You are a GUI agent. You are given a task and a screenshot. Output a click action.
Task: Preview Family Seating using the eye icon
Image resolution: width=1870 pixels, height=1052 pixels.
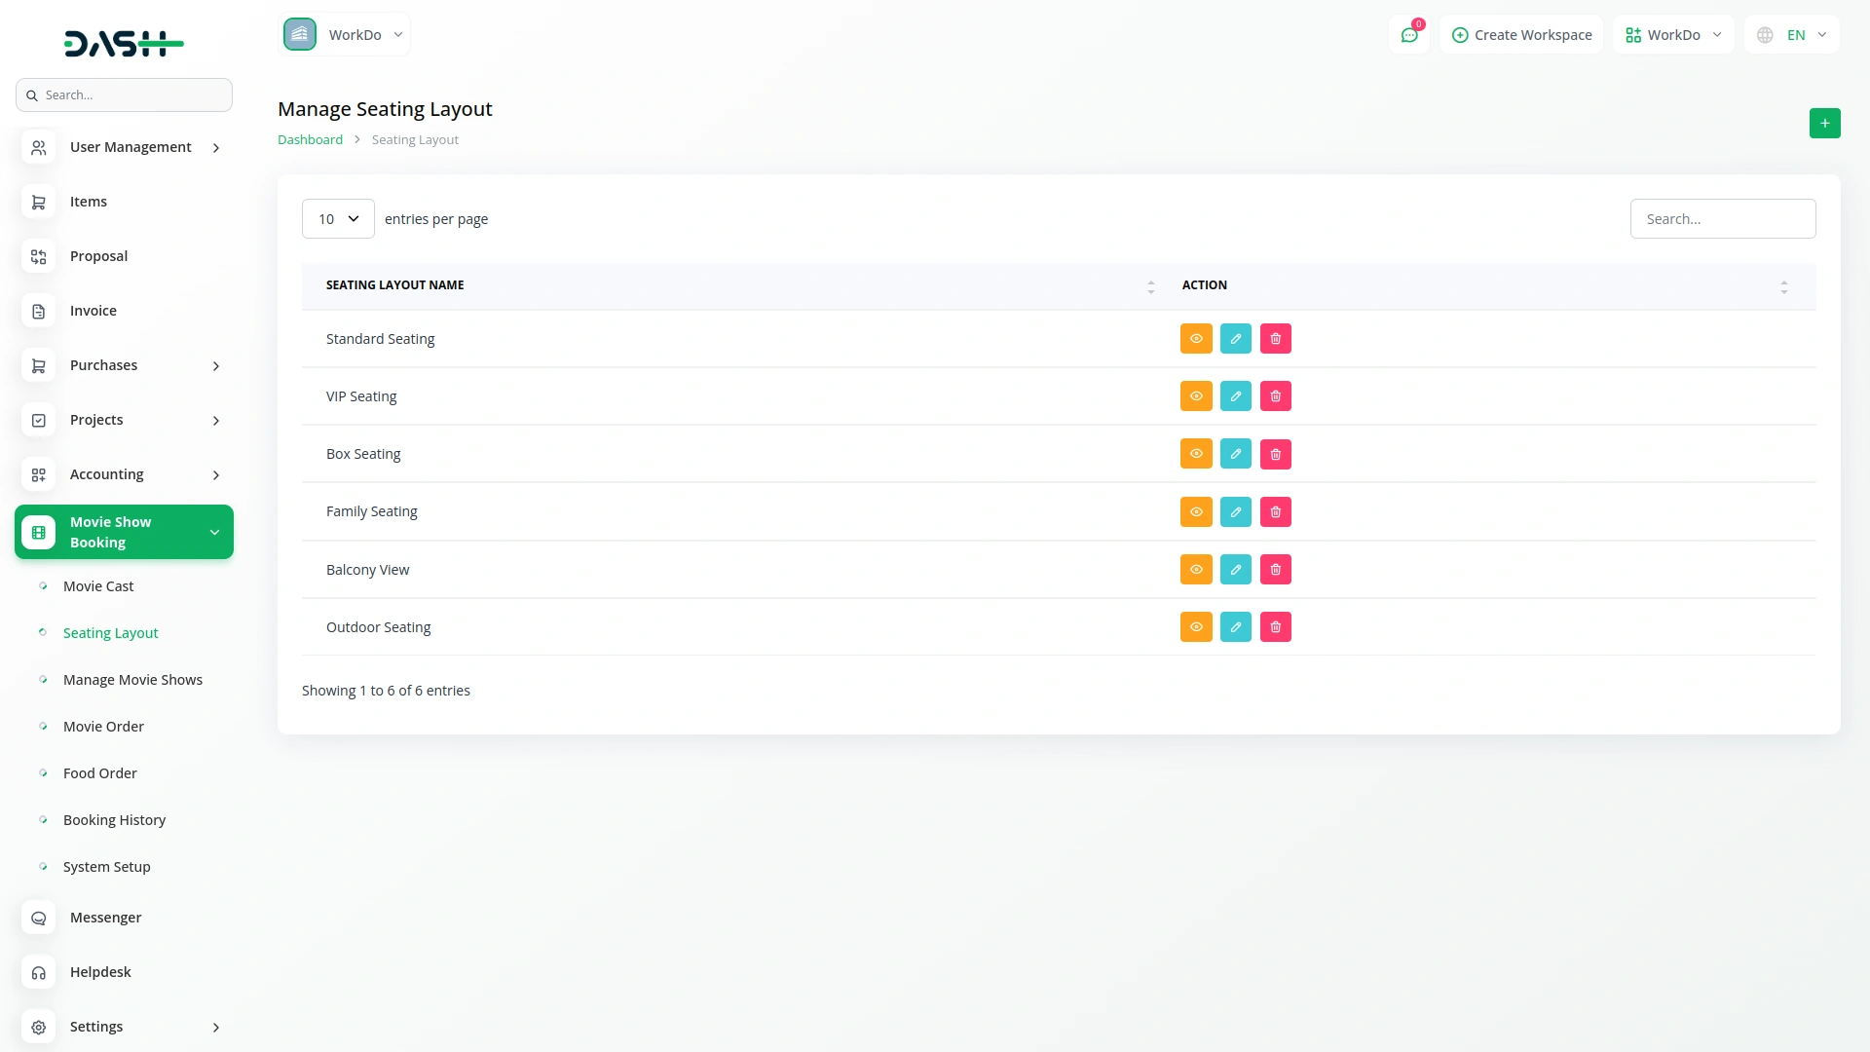(x=1195, y=511)
